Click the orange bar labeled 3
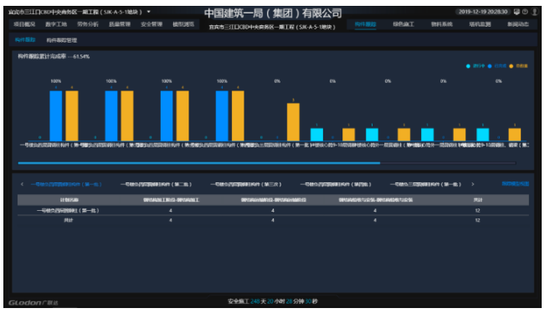Image resolution: width=545 pixels, height=313 pixels. point(293,122)
